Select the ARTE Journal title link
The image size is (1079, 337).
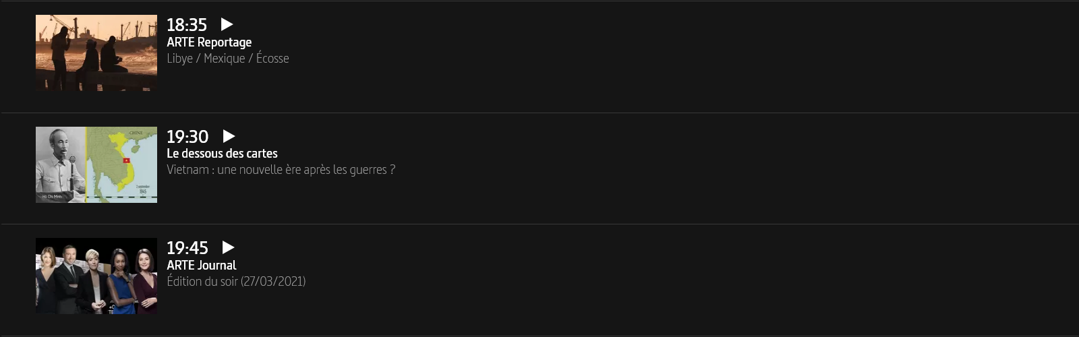[202, 266]
